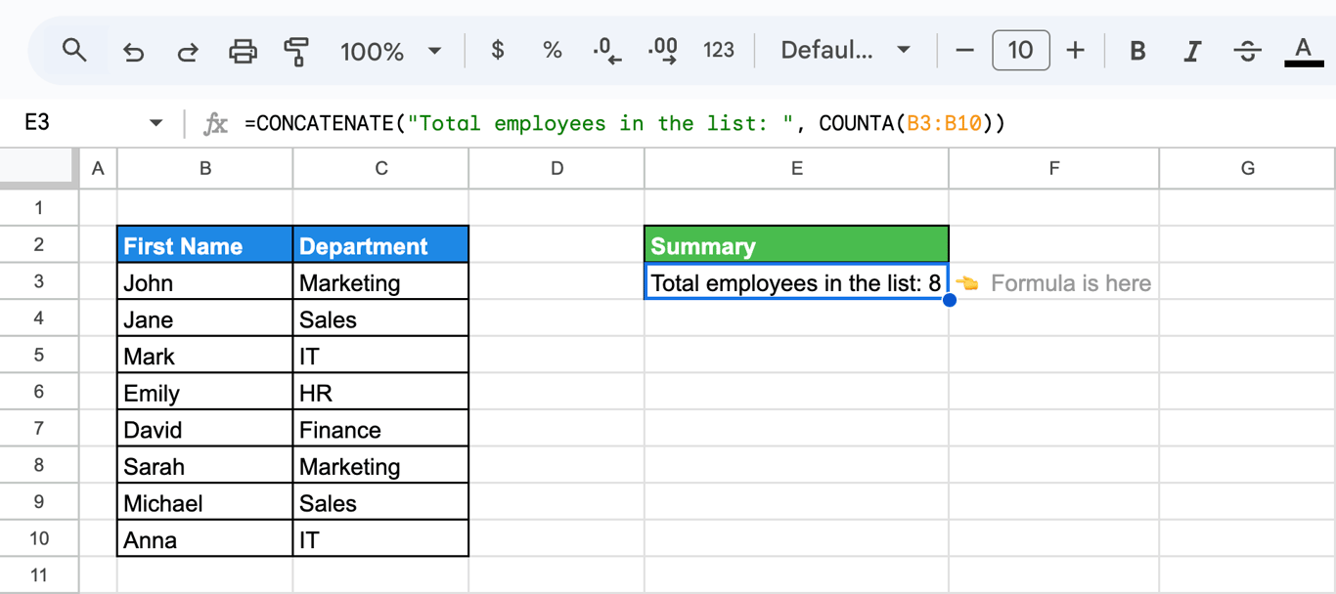Increase decimal places icon

point(663,51)
